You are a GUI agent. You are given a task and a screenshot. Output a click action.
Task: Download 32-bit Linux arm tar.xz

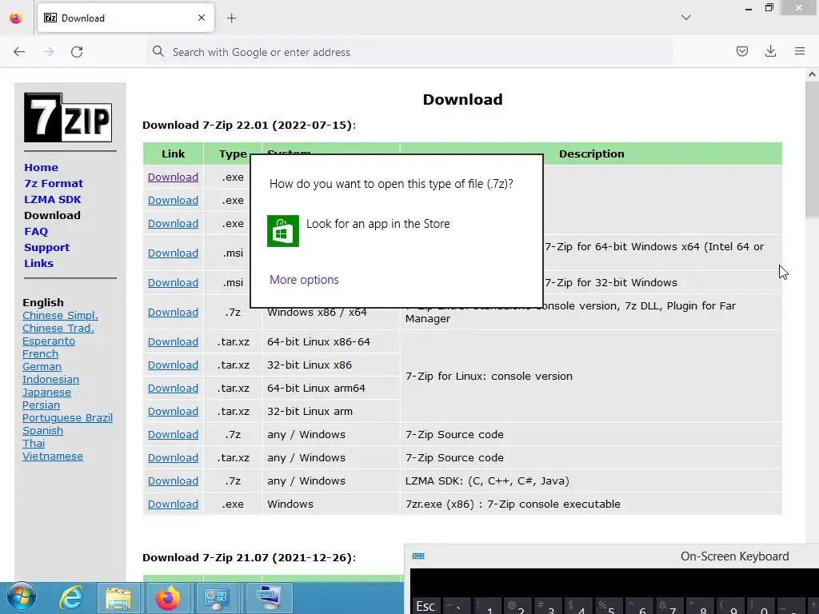(x=173, y=412)
